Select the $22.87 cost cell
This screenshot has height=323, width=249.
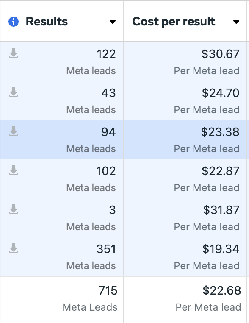pos(185,178)
